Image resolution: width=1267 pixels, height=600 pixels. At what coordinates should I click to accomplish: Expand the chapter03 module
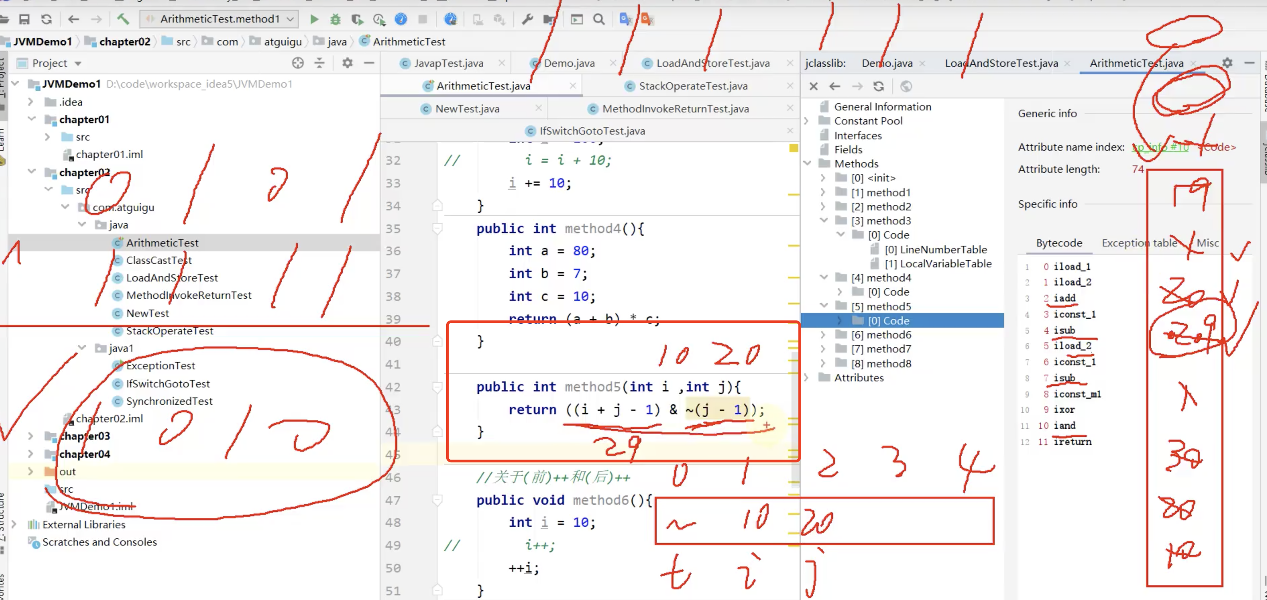coord(30,436)
